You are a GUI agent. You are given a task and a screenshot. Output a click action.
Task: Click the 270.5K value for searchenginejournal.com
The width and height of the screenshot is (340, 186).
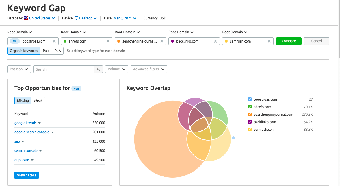pyautogui.click(x=307, y=114)
